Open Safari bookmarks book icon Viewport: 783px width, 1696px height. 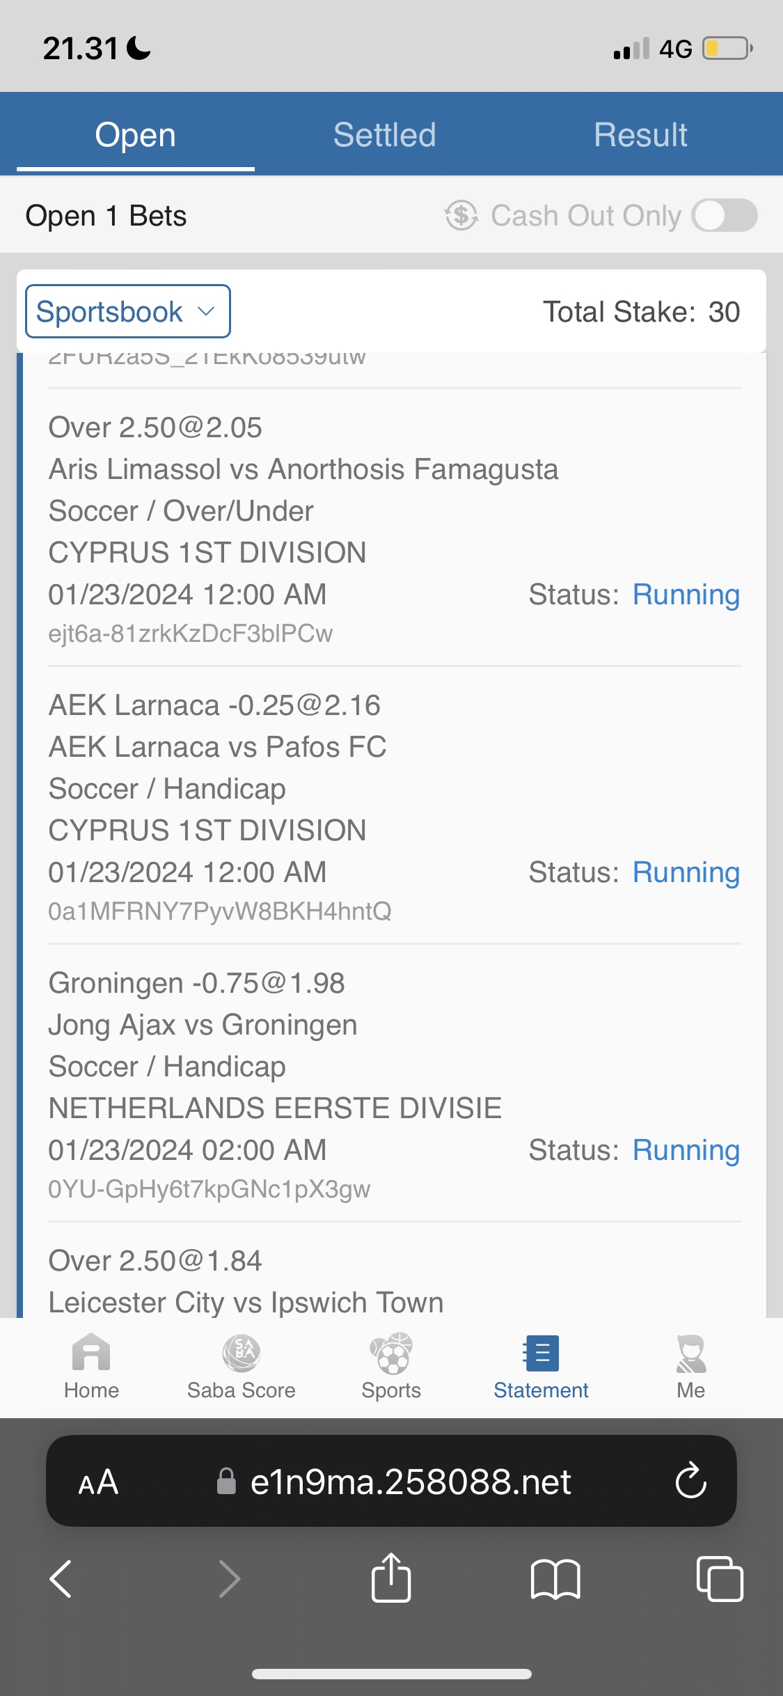coord(555,1578)
